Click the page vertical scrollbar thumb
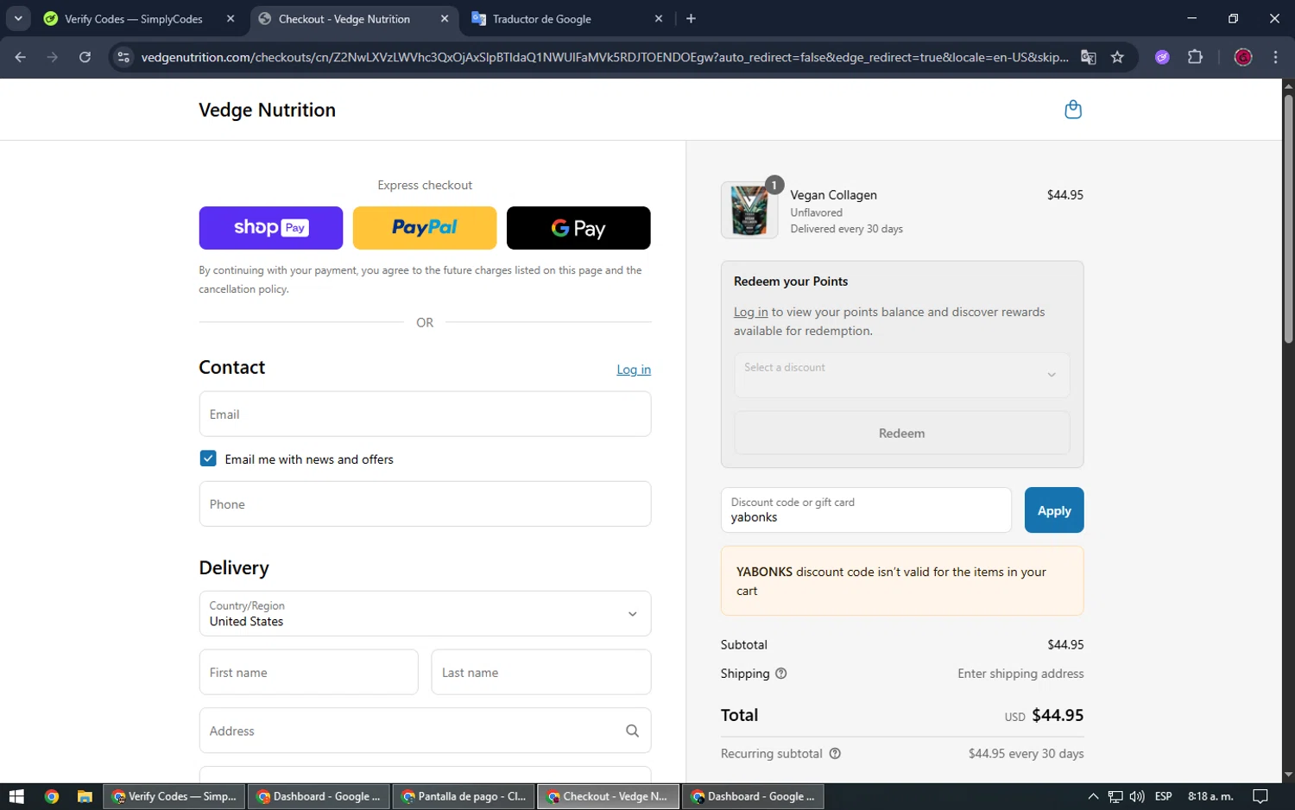 [1288, 218]
